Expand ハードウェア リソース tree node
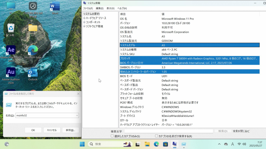266x149 pixels. [84, 18]
